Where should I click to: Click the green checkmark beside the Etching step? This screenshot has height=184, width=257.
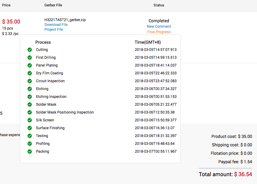(x=30, y=89)
